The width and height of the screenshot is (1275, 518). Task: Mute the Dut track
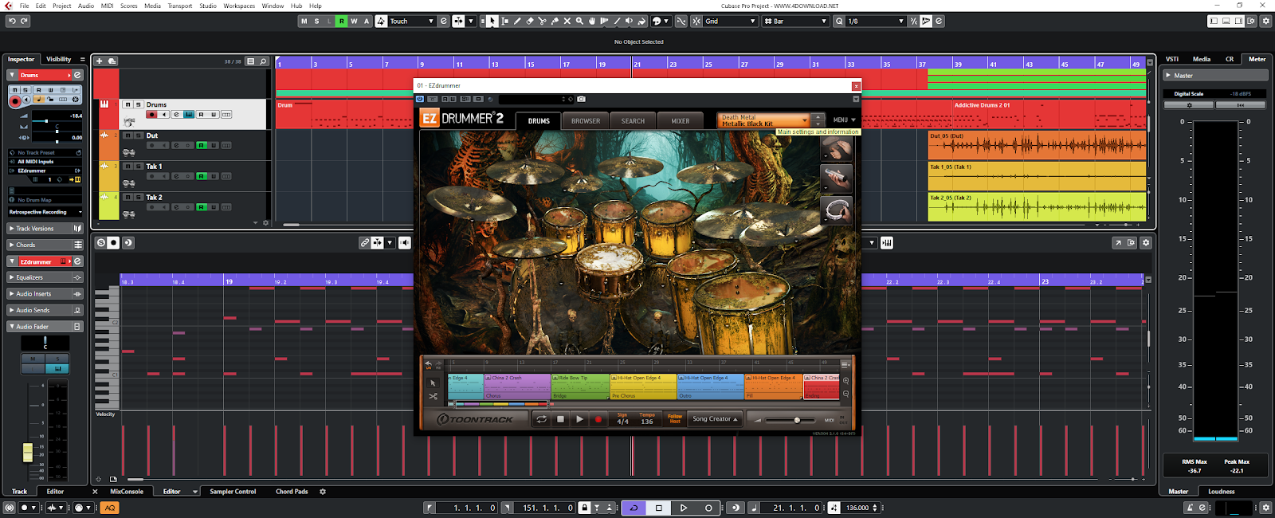127,135
